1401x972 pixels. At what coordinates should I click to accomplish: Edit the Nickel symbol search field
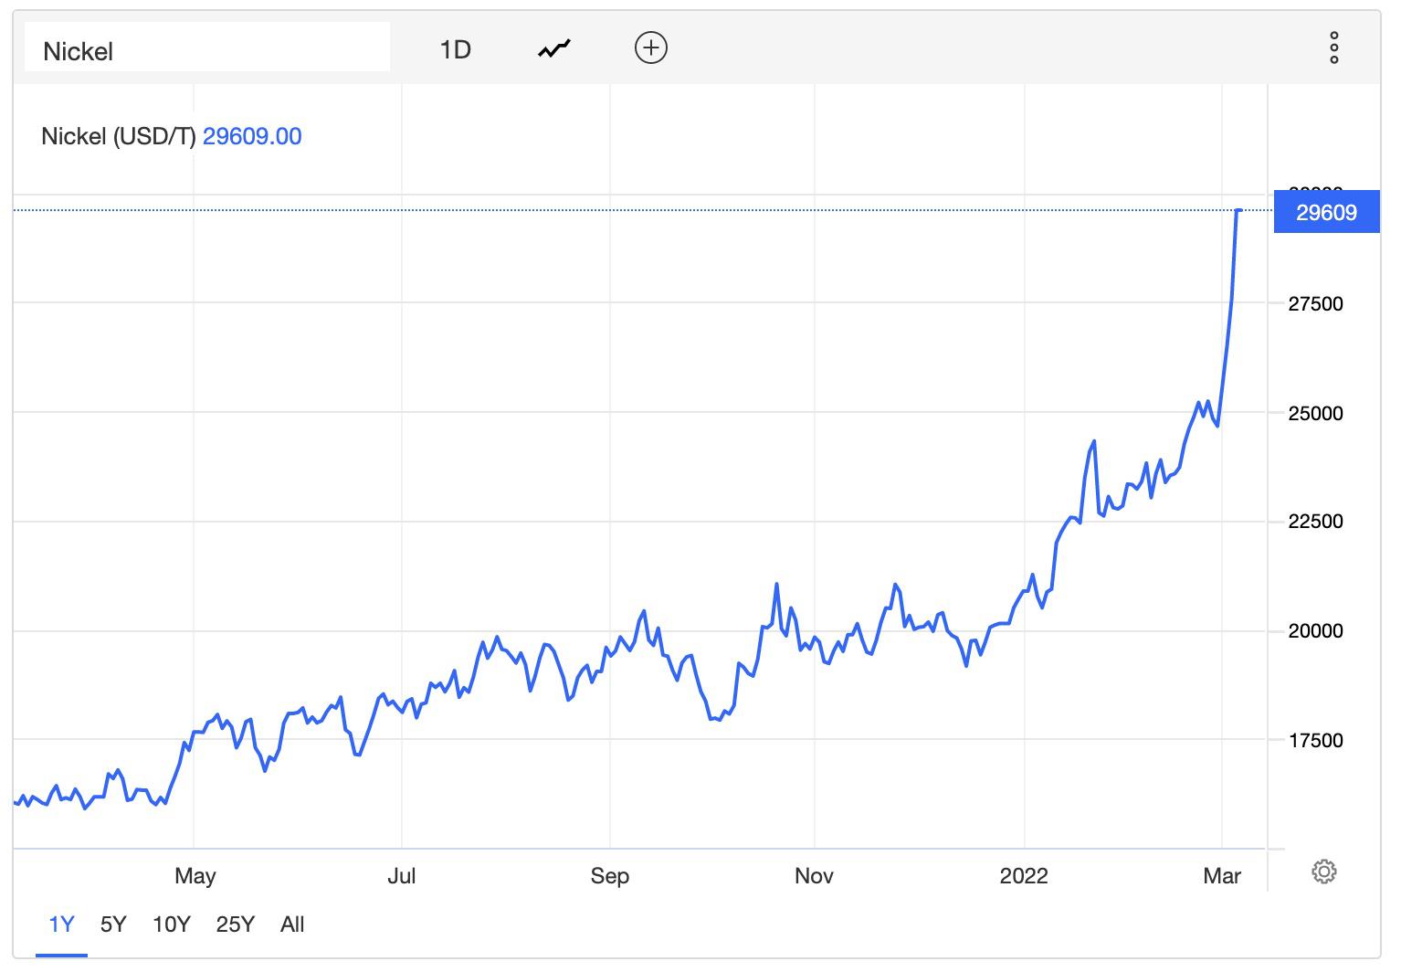(x=207, y=48)
